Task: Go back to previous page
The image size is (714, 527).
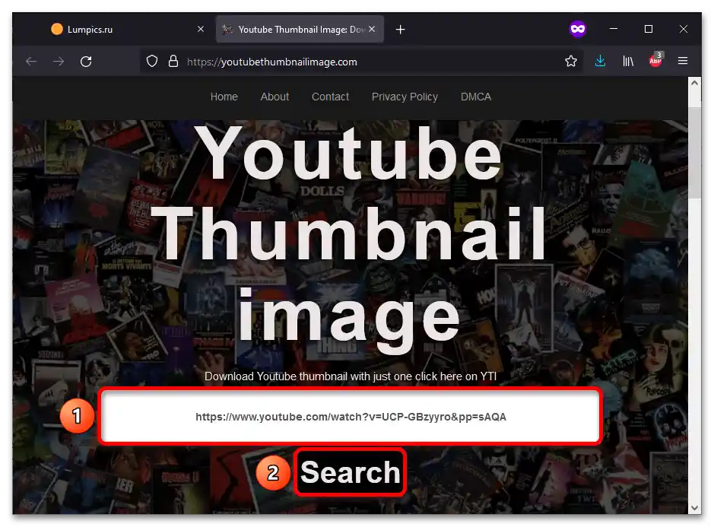Action: pyautogui.click(x=31, y=61)
